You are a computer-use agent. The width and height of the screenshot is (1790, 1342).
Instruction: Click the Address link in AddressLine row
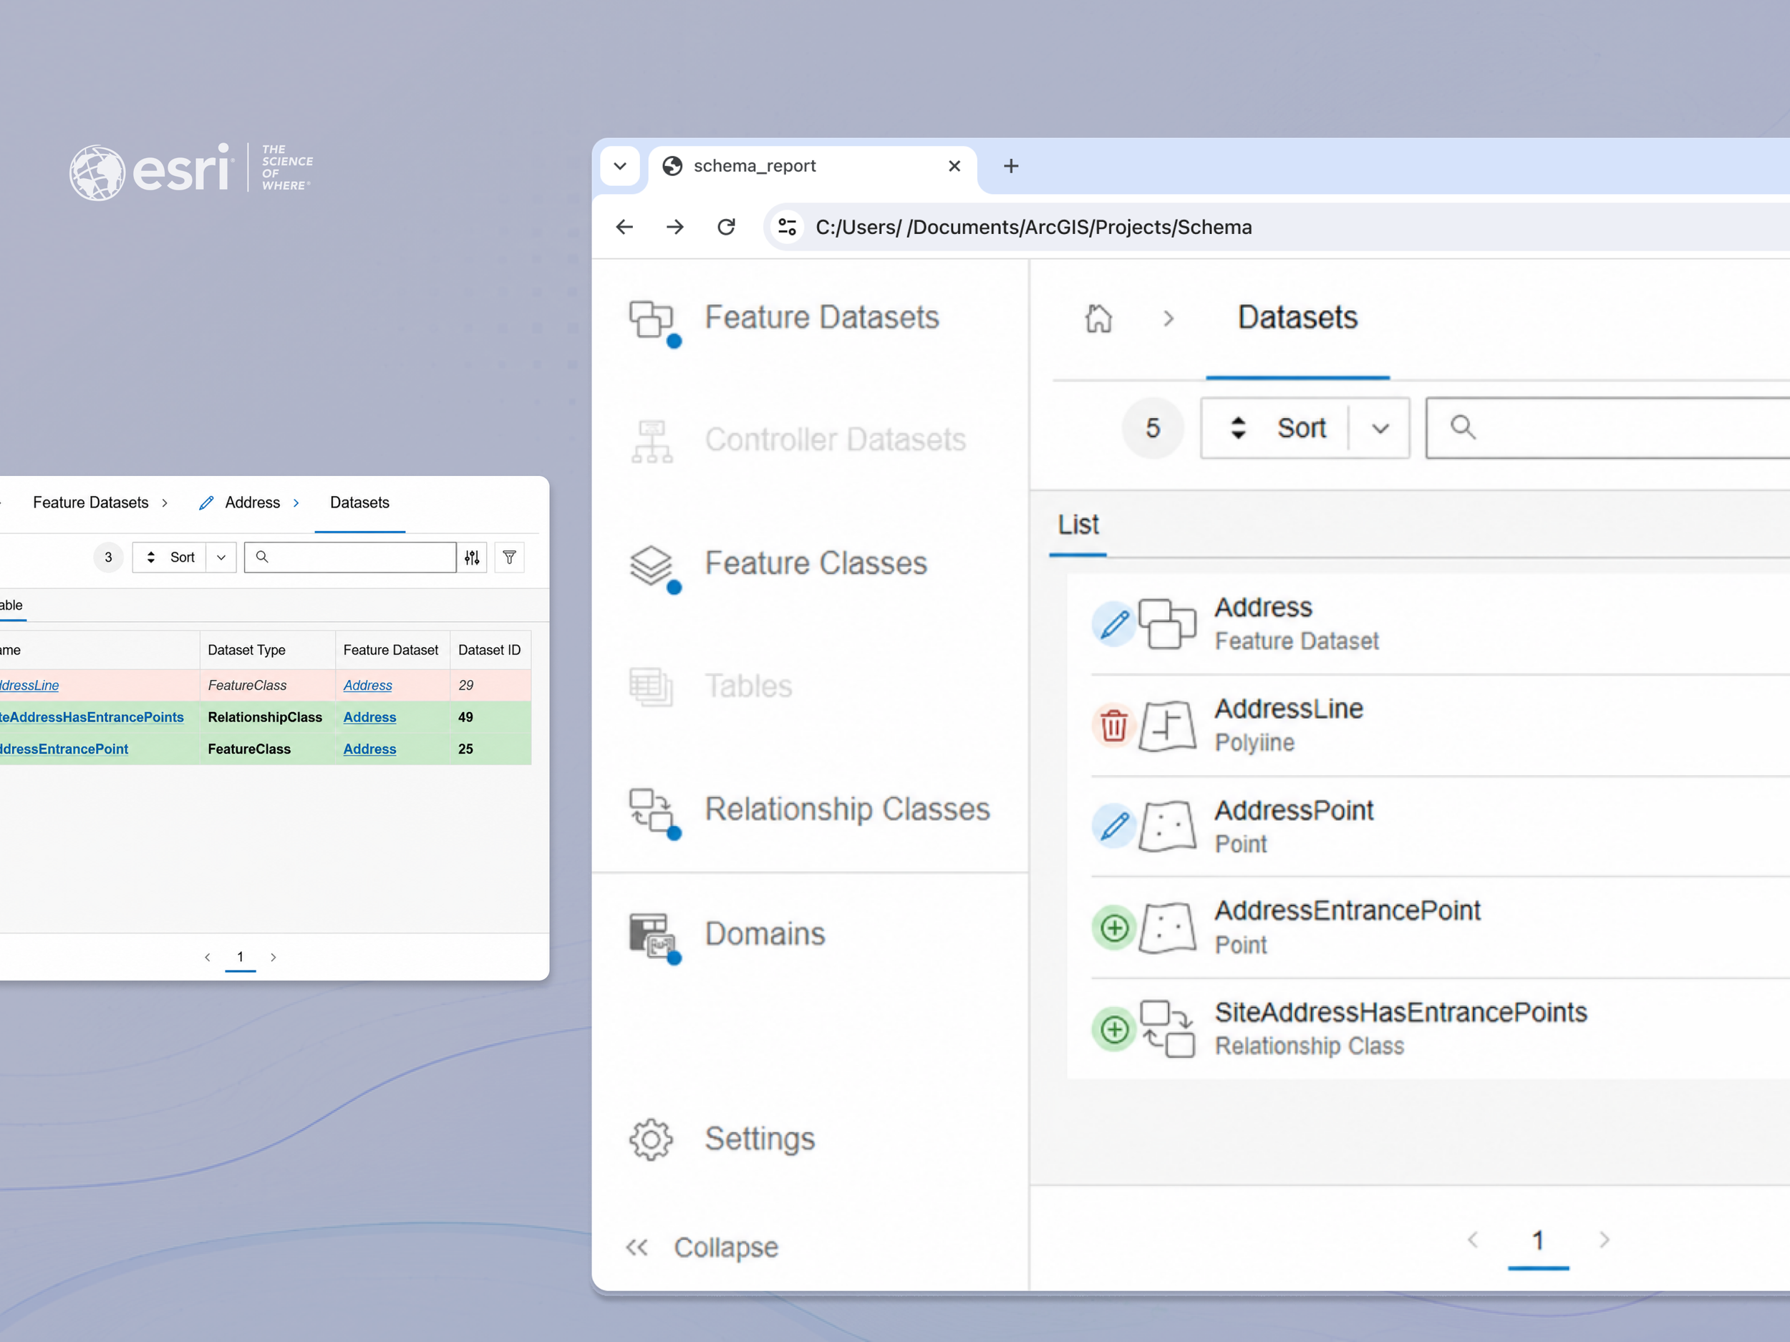click(x=367, y=685)
